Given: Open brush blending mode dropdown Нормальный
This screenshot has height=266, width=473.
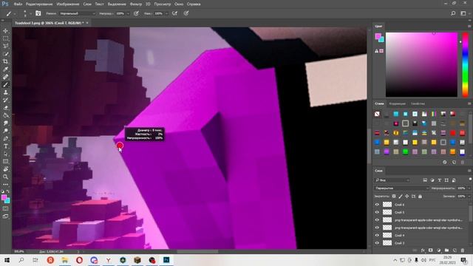Looking at the screenshot, I should tap(77, 13).
